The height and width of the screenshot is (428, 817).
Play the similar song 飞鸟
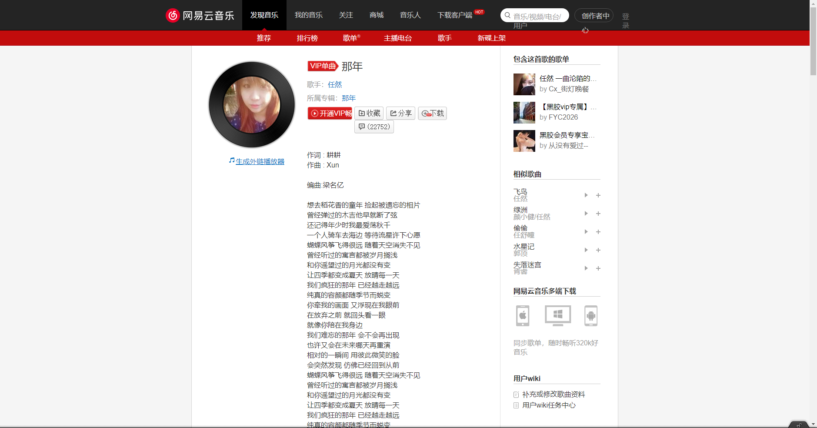(x=586, y=195)
